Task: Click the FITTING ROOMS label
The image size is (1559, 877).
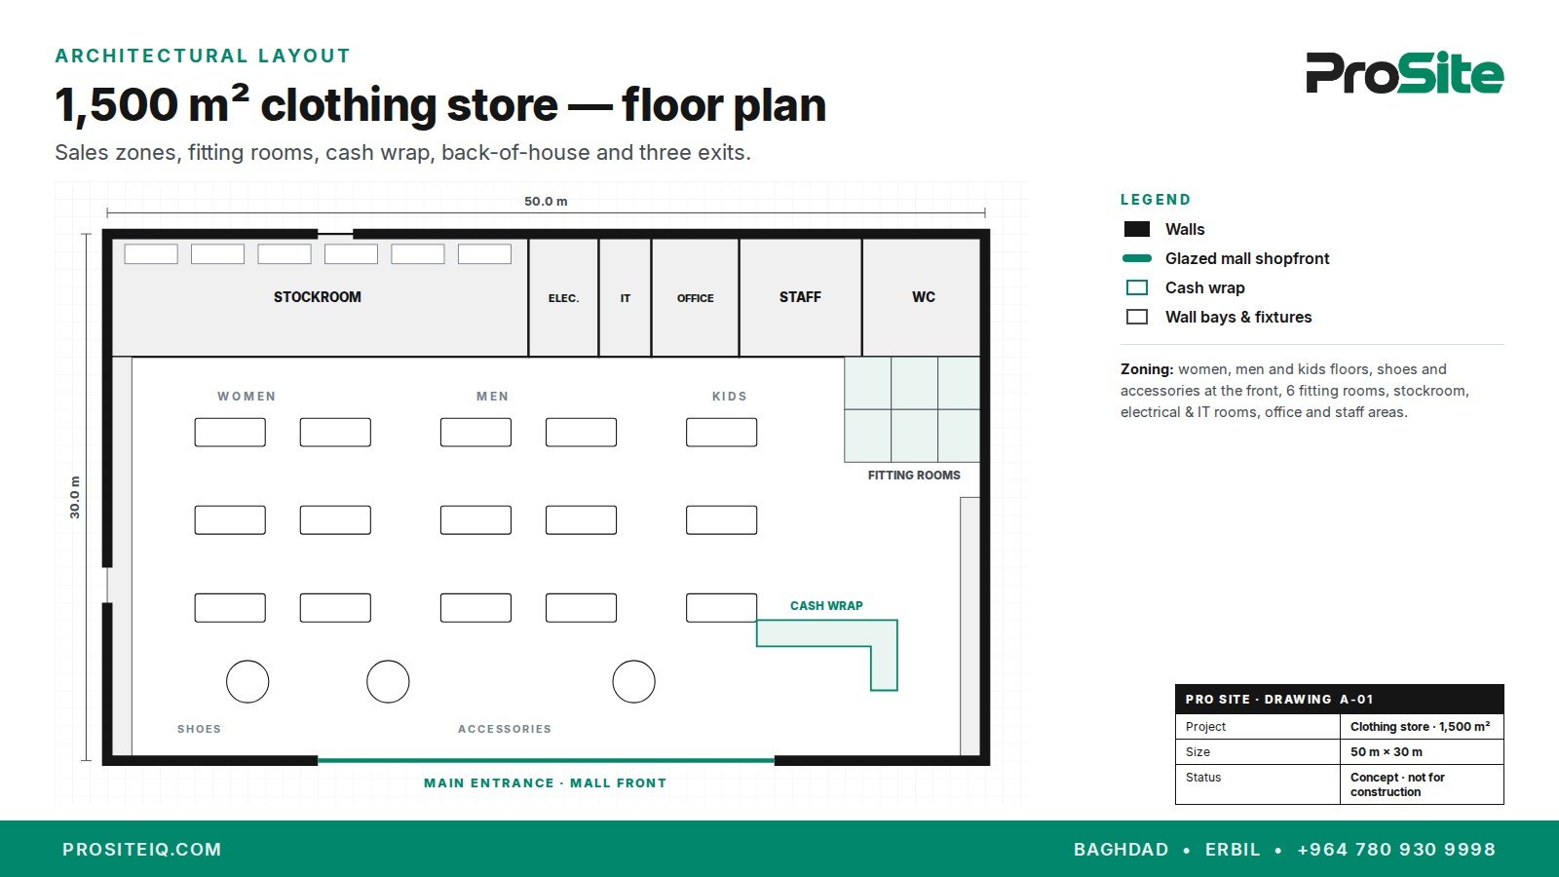Action: tap(914, 476)
